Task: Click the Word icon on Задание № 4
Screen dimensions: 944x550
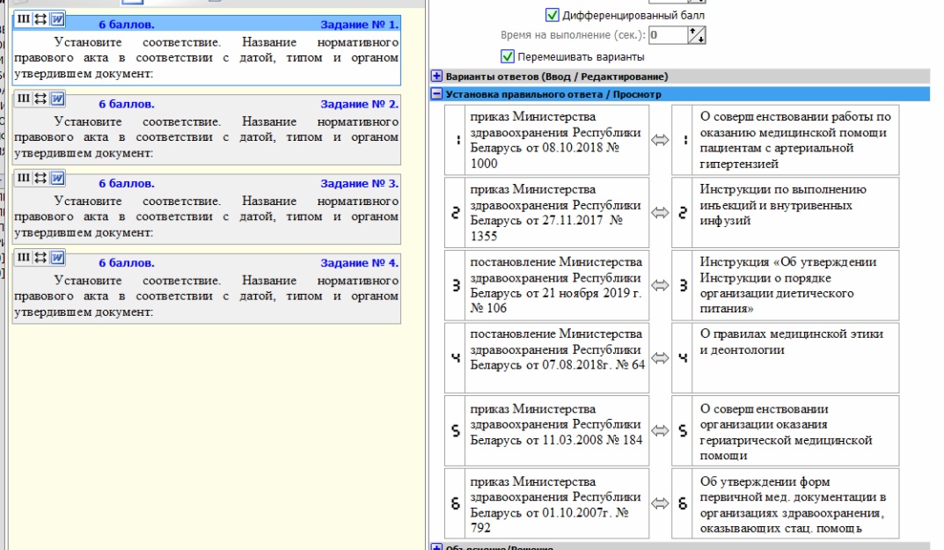Action: click(x=57, y=257)
